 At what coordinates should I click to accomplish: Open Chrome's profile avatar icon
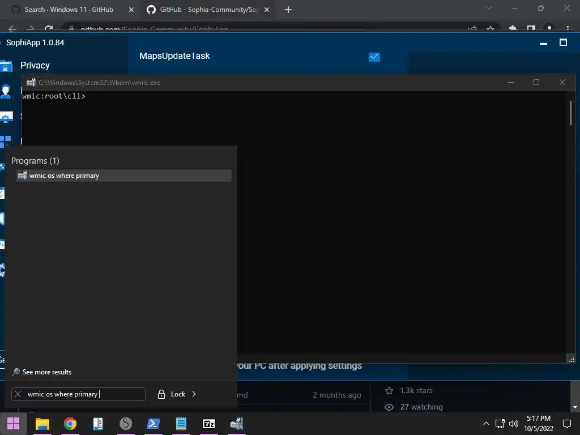(549, 28)
